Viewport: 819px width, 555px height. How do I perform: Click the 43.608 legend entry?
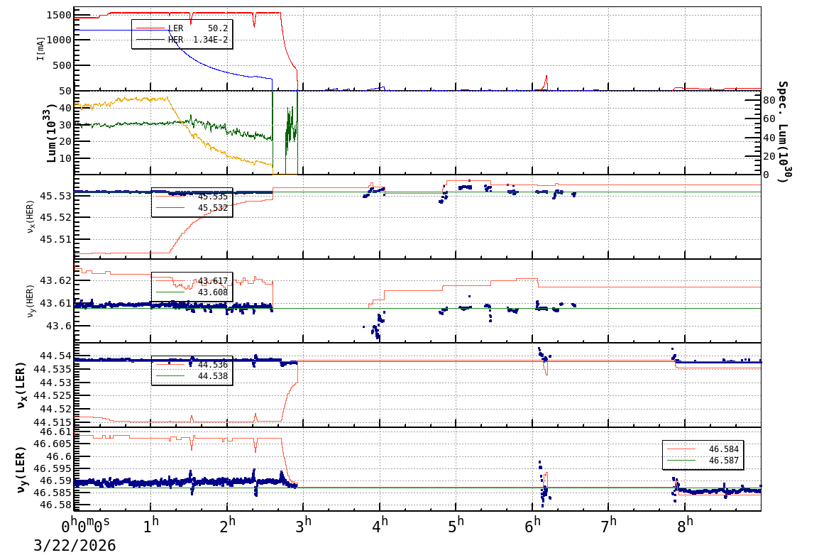pos(212,292)
